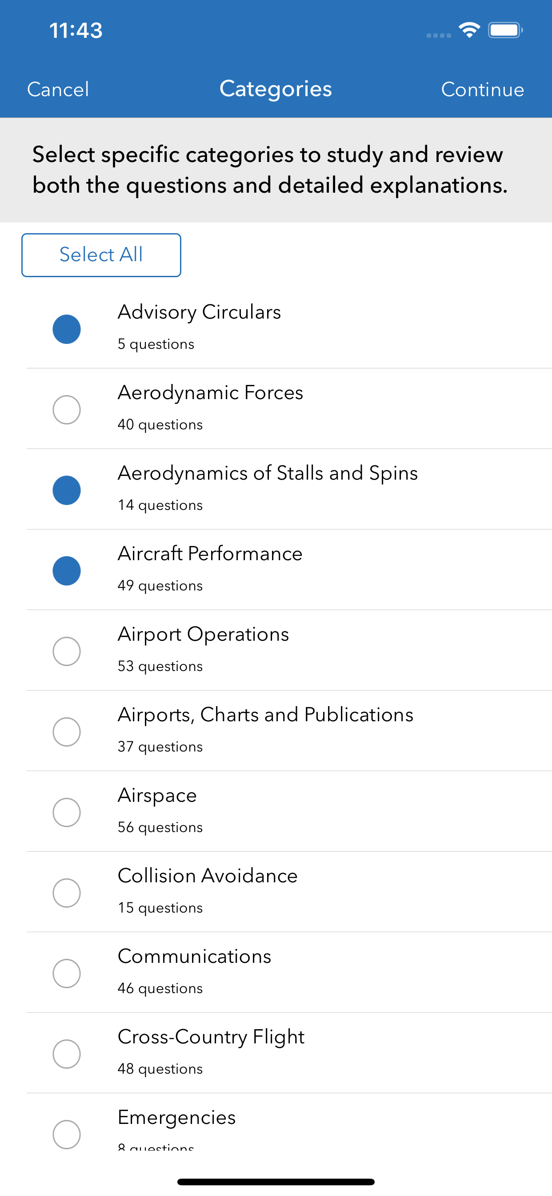Viewport: 552px width, 1196px height.
Task: Tap the battery status icon
Action: point(505,30)
